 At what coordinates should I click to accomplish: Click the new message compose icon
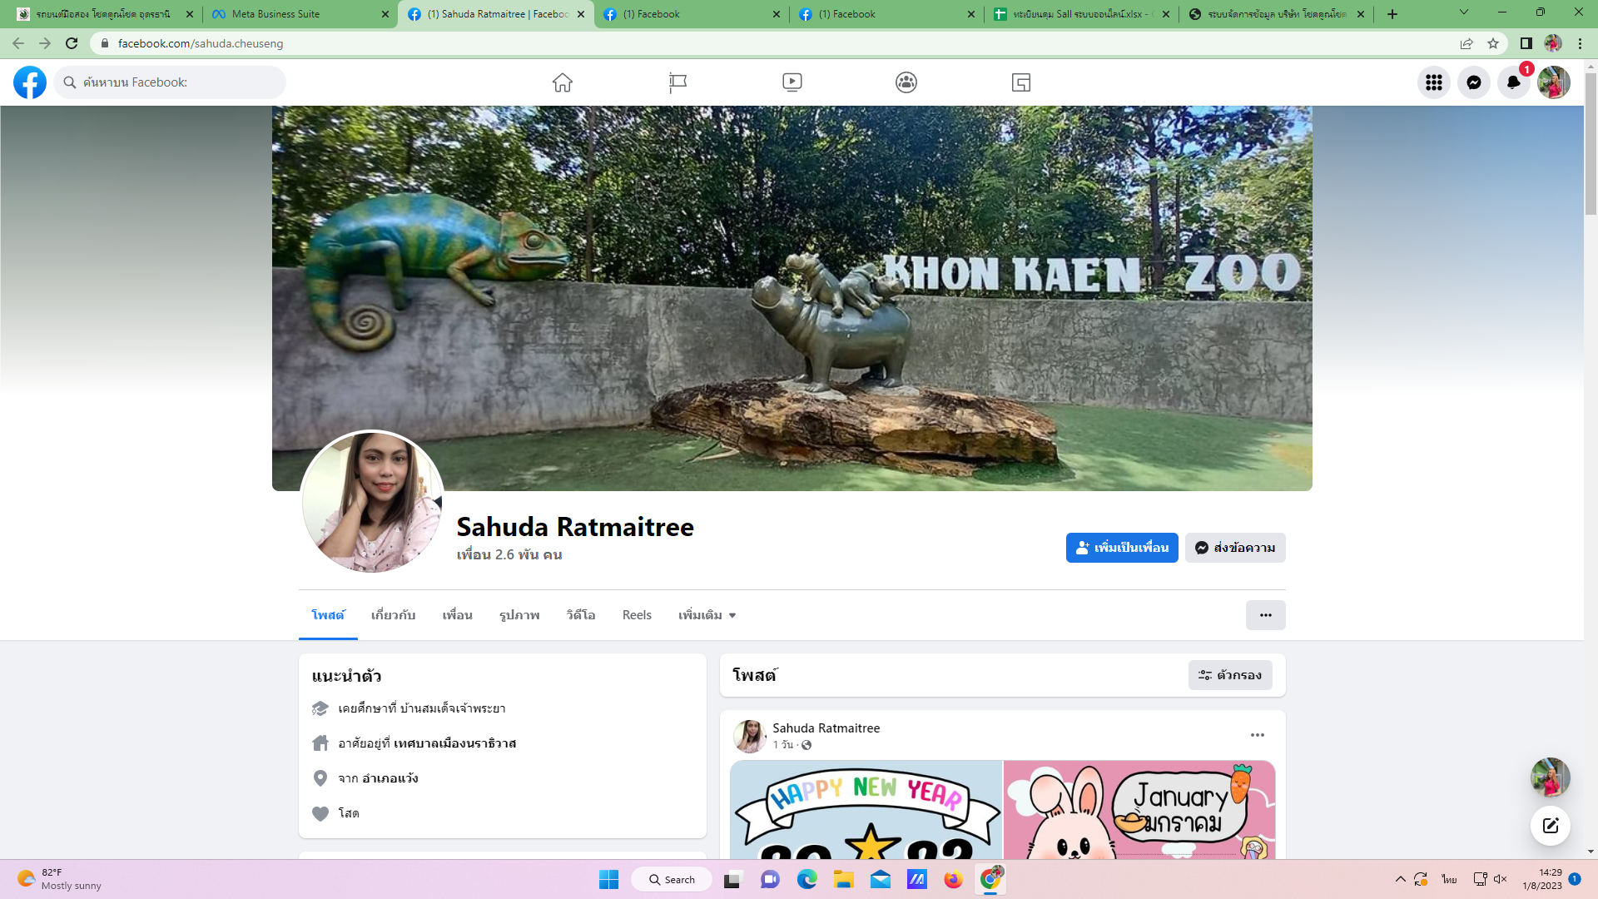coord(1550,826)
